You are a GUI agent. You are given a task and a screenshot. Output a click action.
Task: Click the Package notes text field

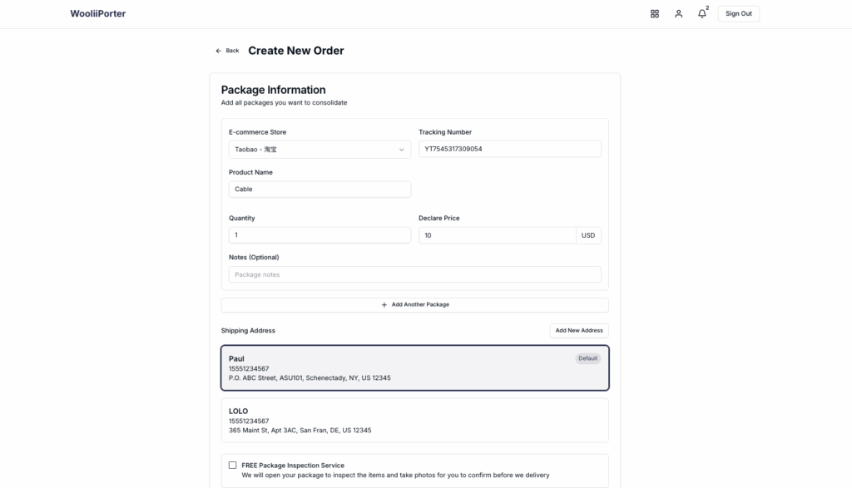coord(414,274)
